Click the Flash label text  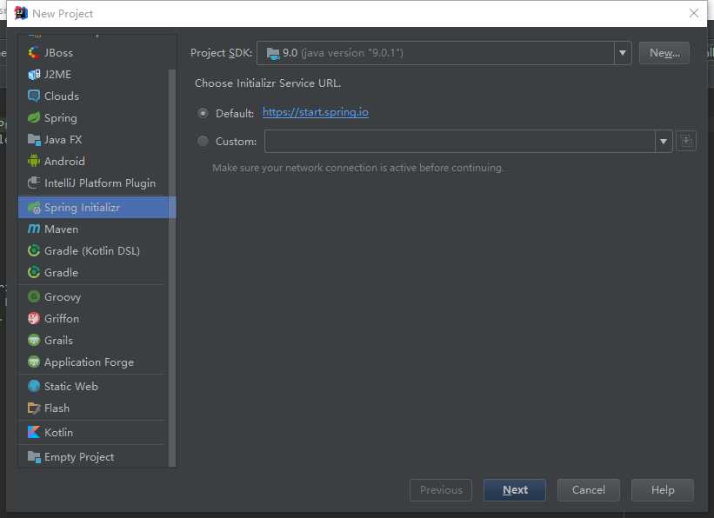coord(57,408)
